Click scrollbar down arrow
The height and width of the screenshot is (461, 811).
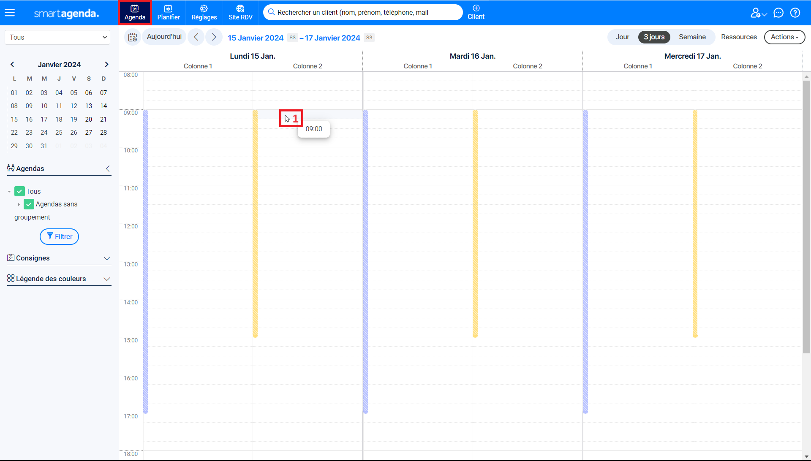tap(806, 456)
